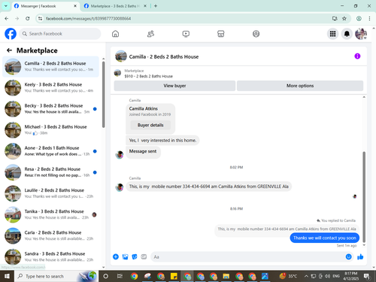Go back using Marketplace back arrow
Viewport: 376px width, 282px height.
9,50
